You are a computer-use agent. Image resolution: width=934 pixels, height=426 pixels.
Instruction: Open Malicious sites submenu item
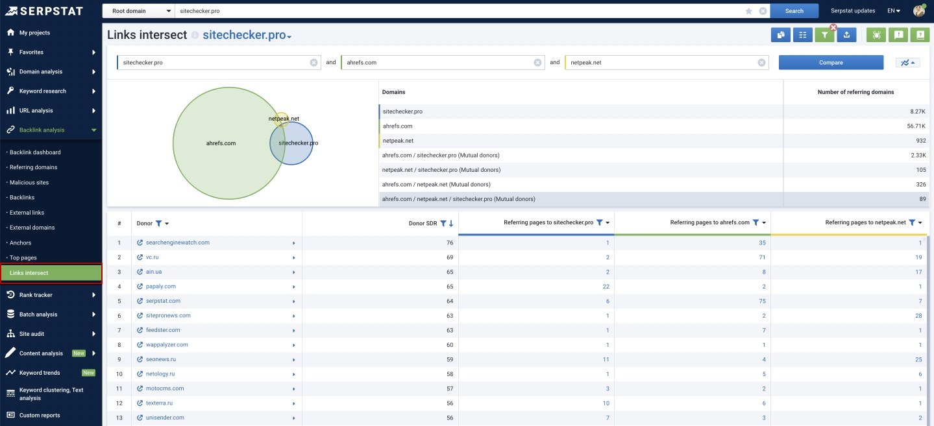click(29, 182)
